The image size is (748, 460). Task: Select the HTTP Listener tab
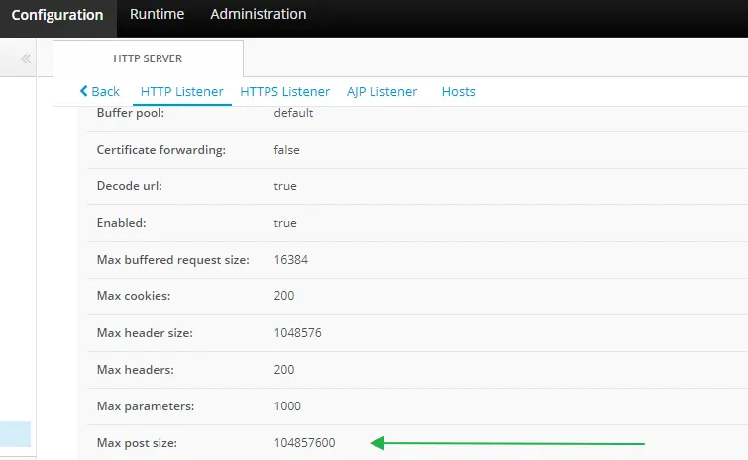pyautogui.click(x=181, y=91)
